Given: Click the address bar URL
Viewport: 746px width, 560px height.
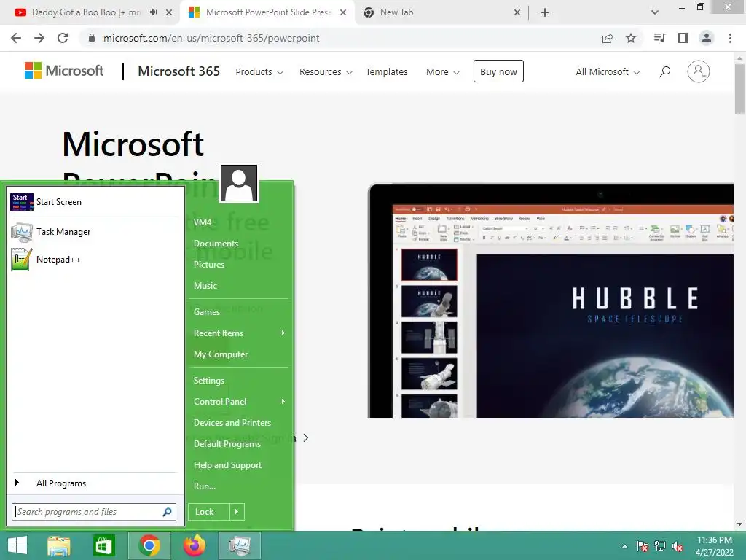Looking at the screenshot, I should pos(211,38).
